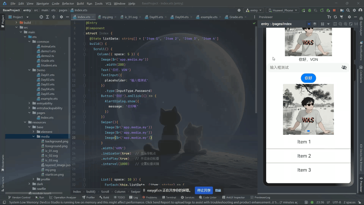364x205 pixels.
Task: Open Previewer multi-device grid icon
Action: [x=322, y=24]
